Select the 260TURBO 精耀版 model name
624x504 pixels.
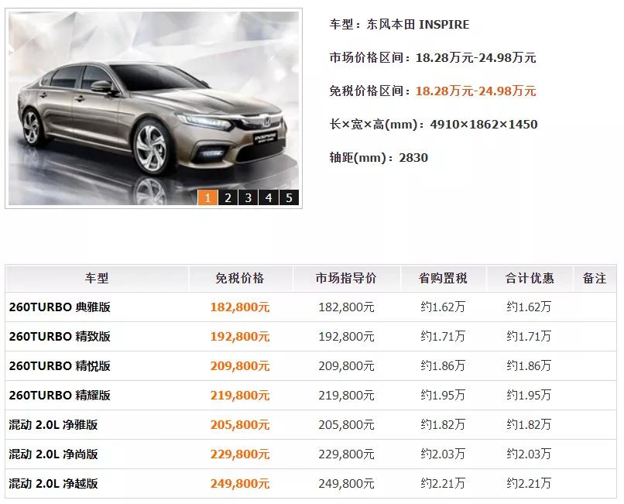[60, 396]
